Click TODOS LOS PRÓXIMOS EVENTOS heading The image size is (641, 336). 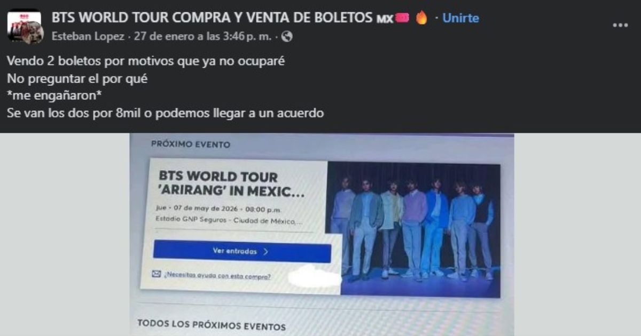[x=212, y=325]
